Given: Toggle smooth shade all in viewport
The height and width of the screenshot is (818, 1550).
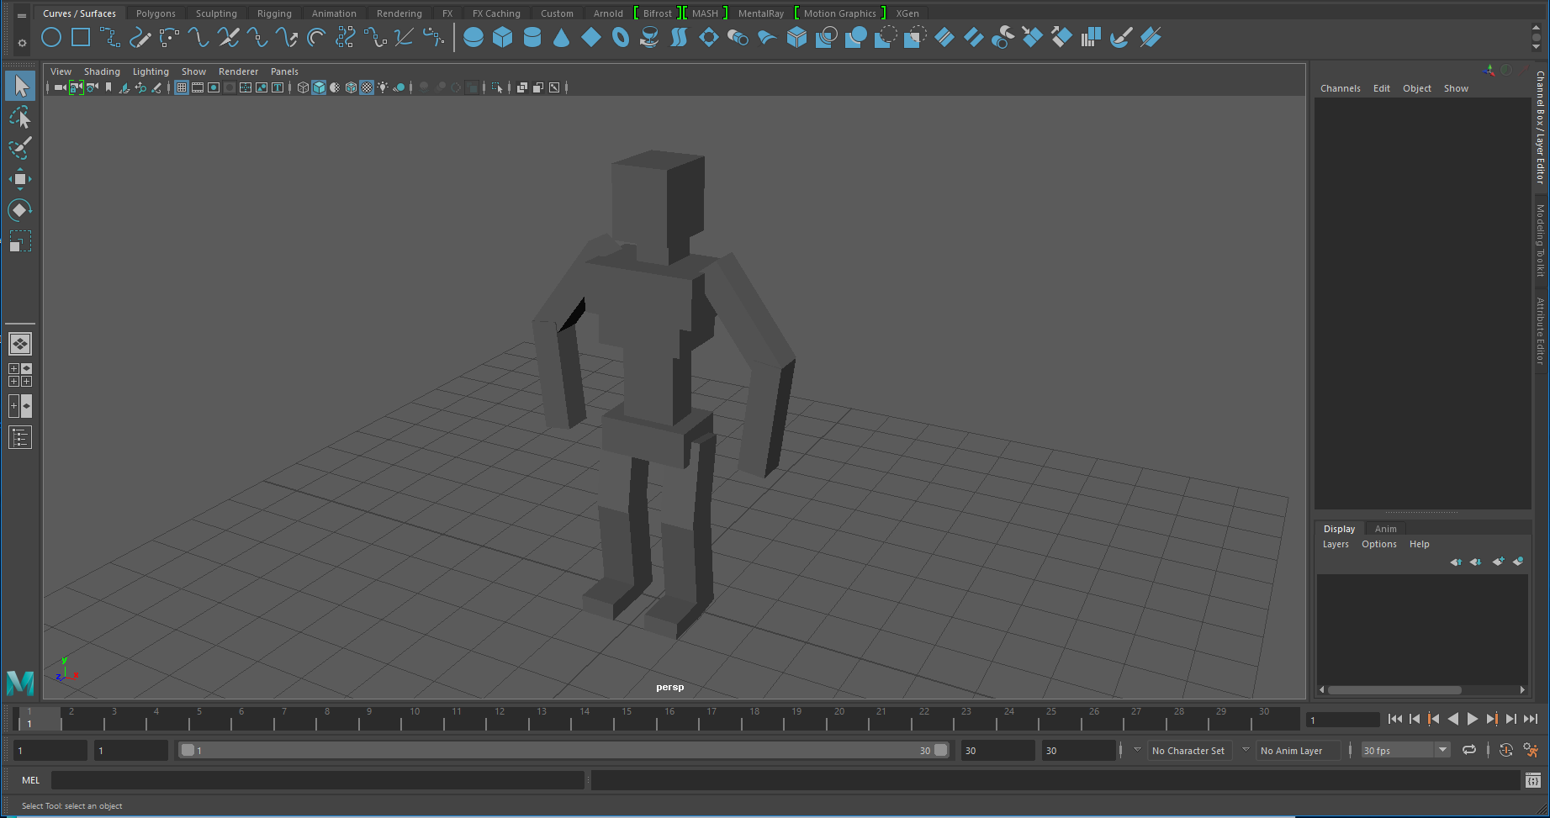Looking at the screenshot, I should pyautogui.click(x=319, y=87).
